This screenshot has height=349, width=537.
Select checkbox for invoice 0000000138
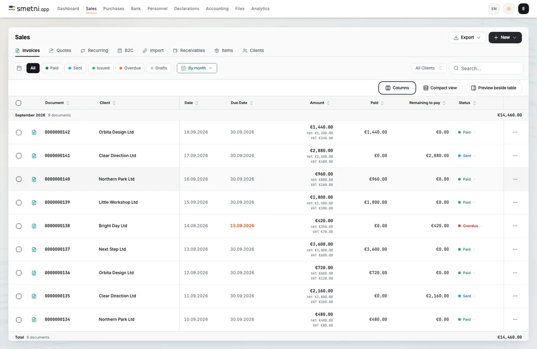coord(19,226)
